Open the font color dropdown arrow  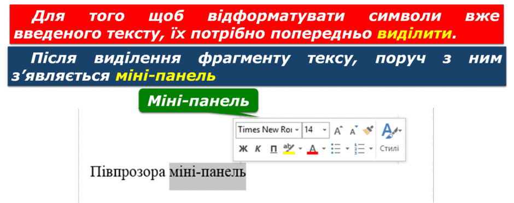324,149
